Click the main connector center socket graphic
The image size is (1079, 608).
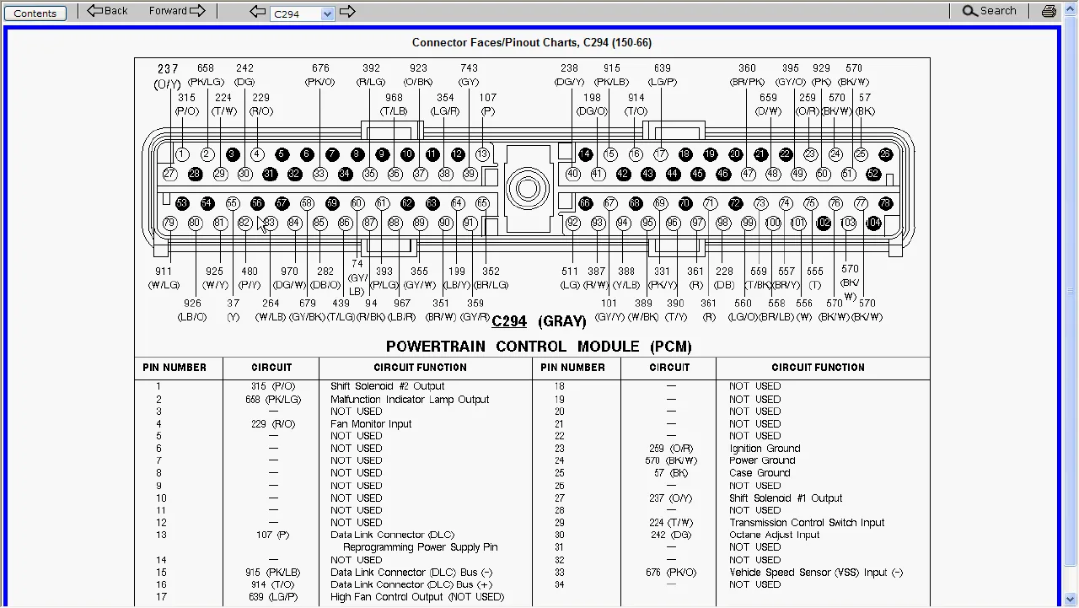(529, 188)
